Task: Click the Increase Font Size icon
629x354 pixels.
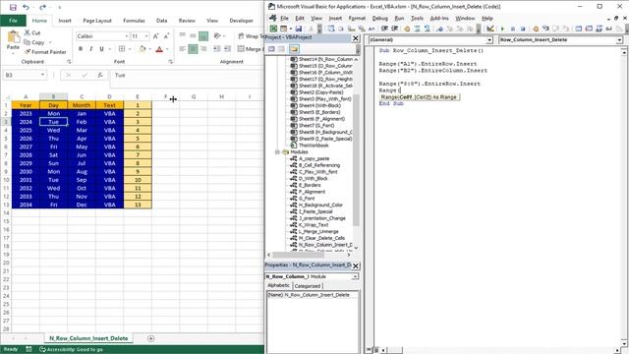Action: click(x=155, y=36)
